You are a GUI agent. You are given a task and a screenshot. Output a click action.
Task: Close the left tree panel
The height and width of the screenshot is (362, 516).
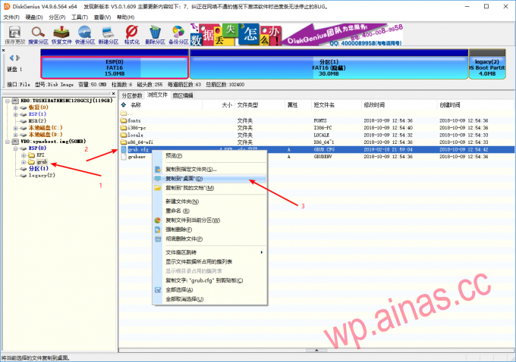113,94
